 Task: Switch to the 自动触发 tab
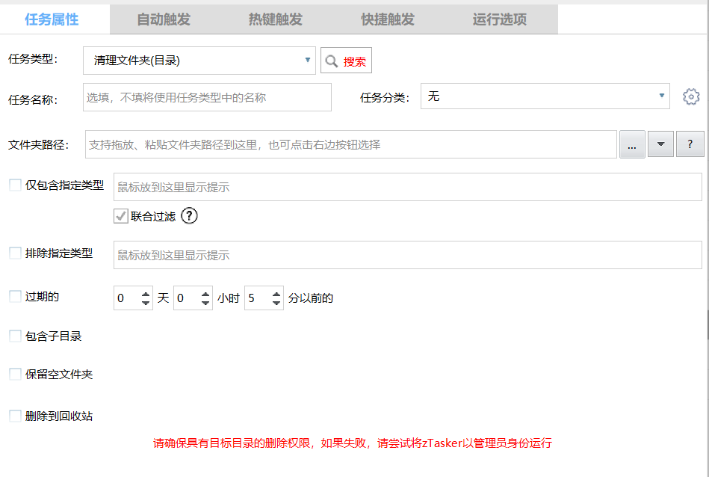[164, 19]
